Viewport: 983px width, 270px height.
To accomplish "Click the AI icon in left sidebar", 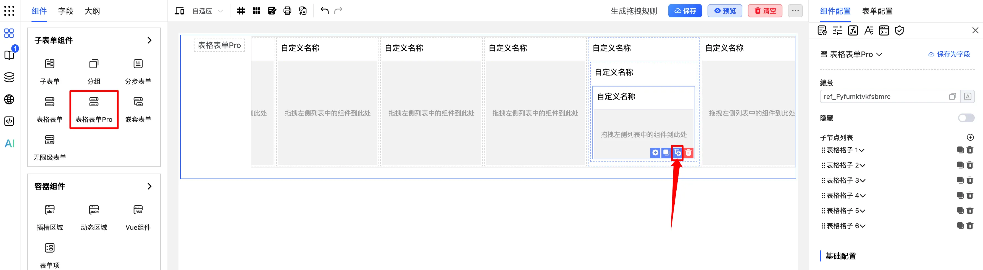I will click(x=9, y=143).
